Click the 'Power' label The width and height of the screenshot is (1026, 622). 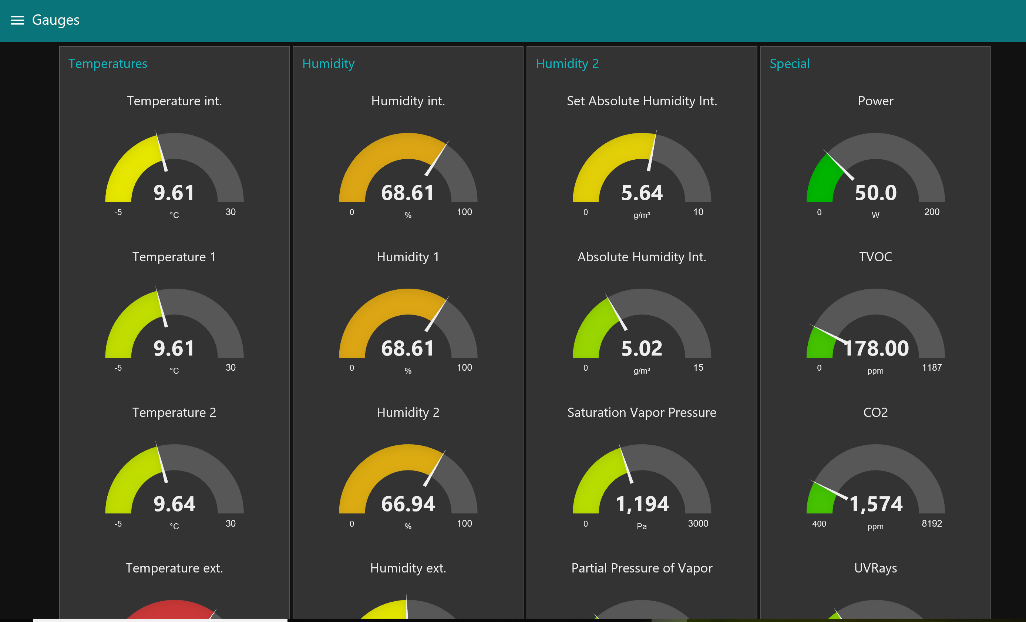click(x=876, y=101)
